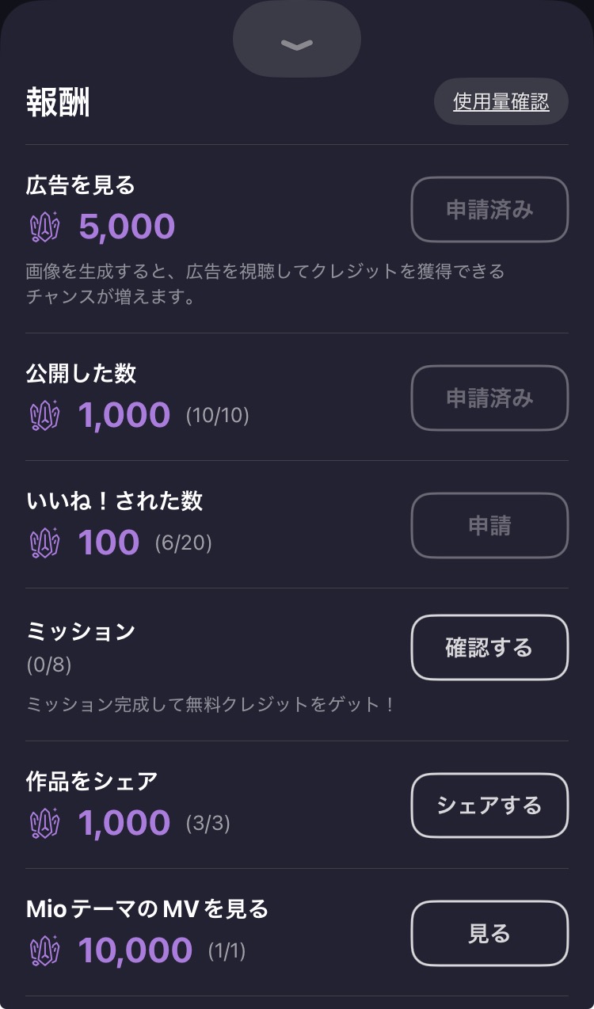Click the crystal icon beside 5,000 credits
The image size is (594, 1009).
click(x=45, y=227)
